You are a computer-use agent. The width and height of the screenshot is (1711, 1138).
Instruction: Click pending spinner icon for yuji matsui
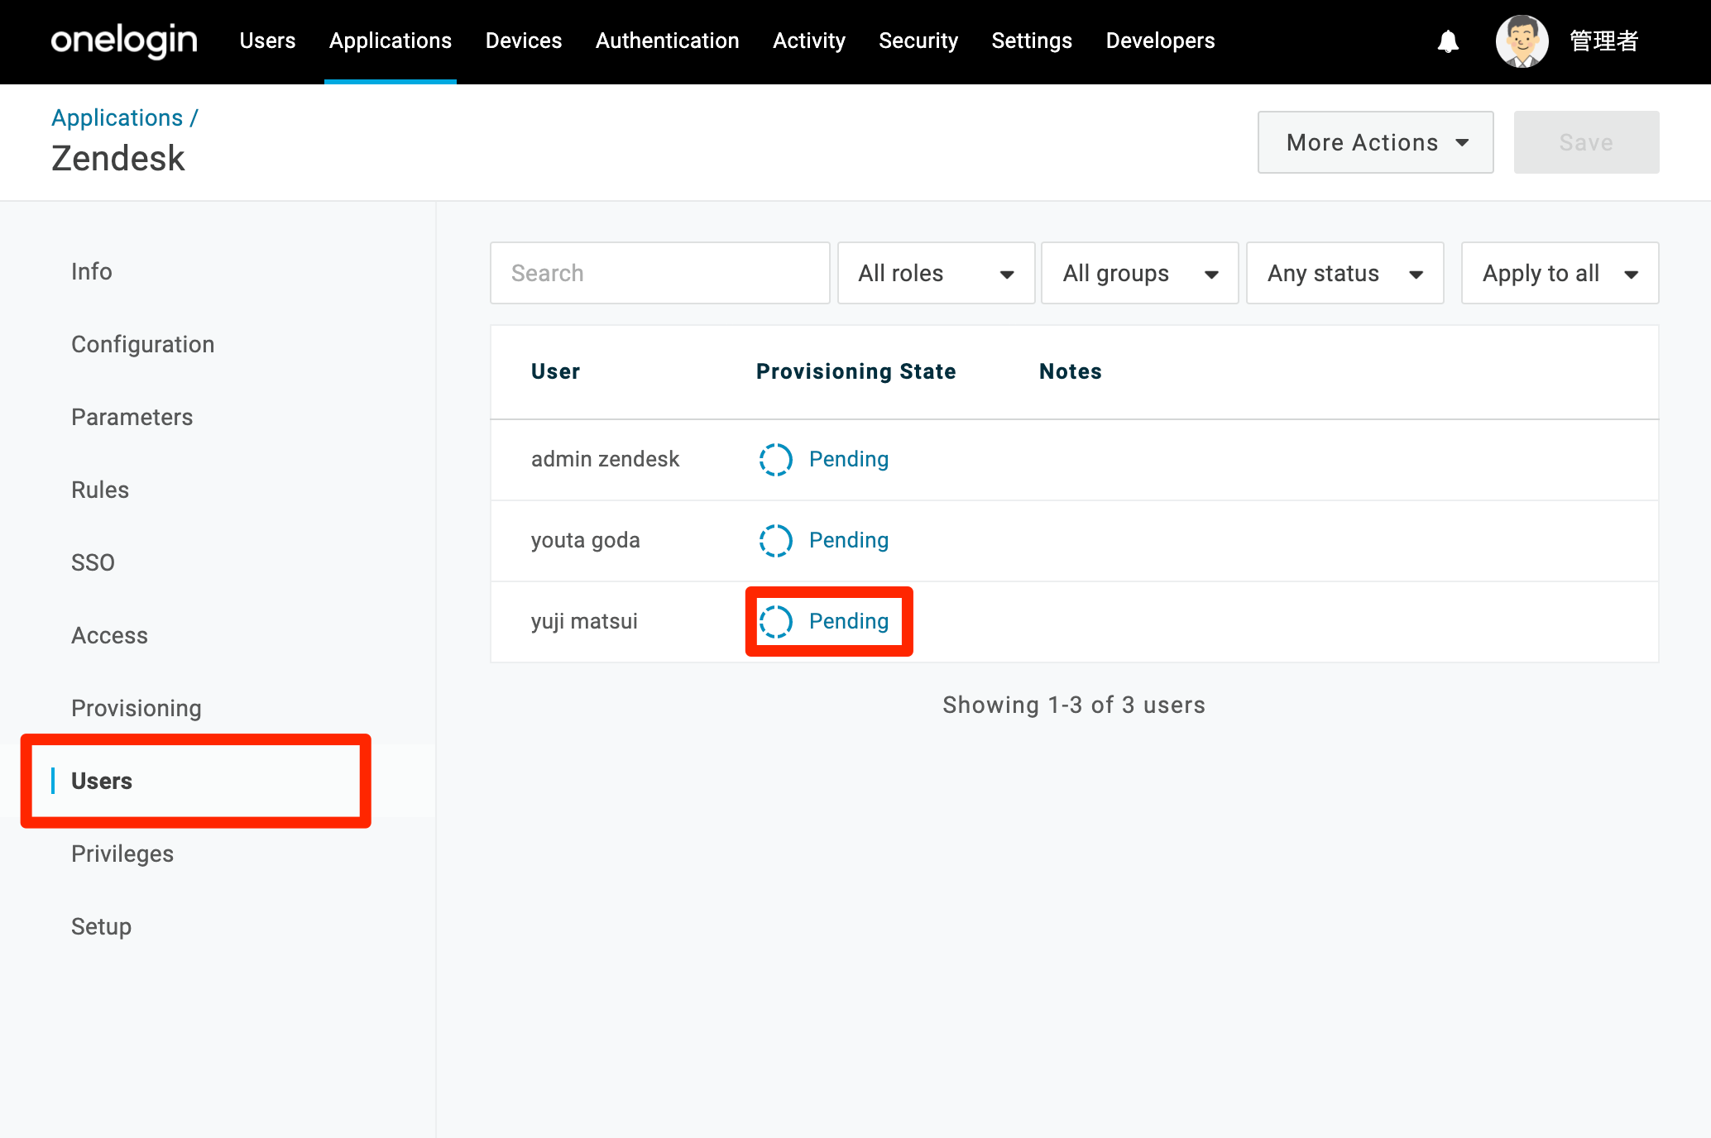coord(776,621)
